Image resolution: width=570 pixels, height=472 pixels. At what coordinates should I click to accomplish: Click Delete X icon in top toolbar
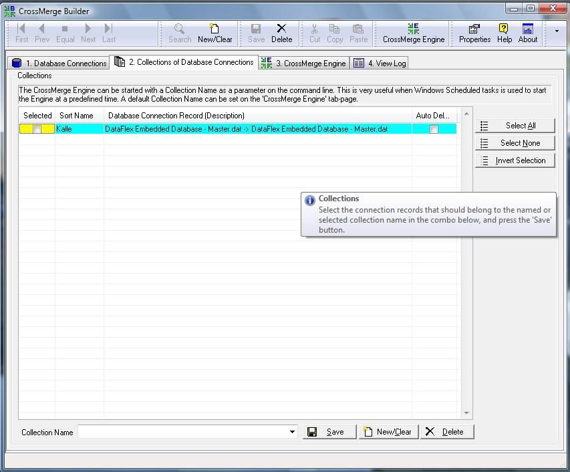point(281,33)
